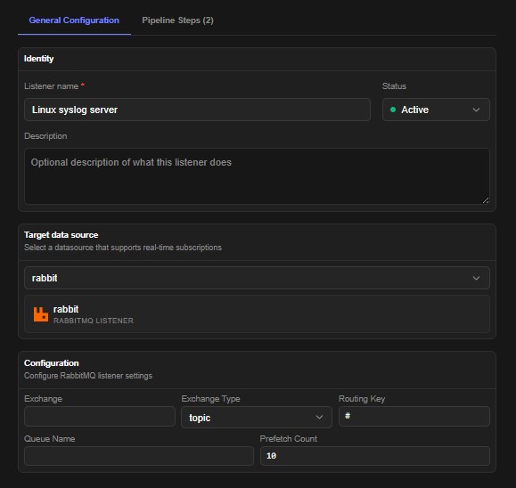Click the rabbit RABBITMQ LISTENER card
The width and height of the screenshot is (516, 488).
(x=257, y=314)
